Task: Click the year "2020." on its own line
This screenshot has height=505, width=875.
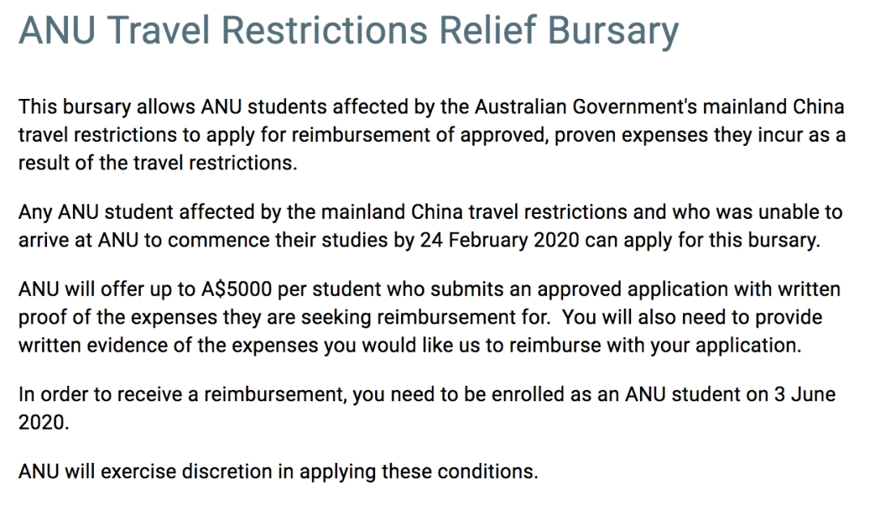Action: pyautogui.click(x=44, y=422)
